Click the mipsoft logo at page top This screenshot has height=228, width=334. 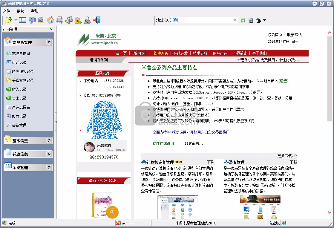[99, 40]
